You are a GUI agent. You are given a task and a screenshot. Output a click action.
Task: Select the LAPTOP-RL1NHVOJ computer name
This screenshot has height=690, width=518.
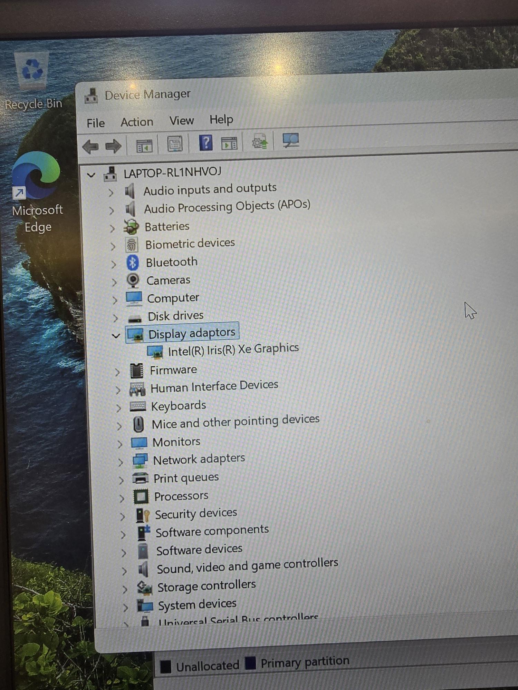[173, 172]
